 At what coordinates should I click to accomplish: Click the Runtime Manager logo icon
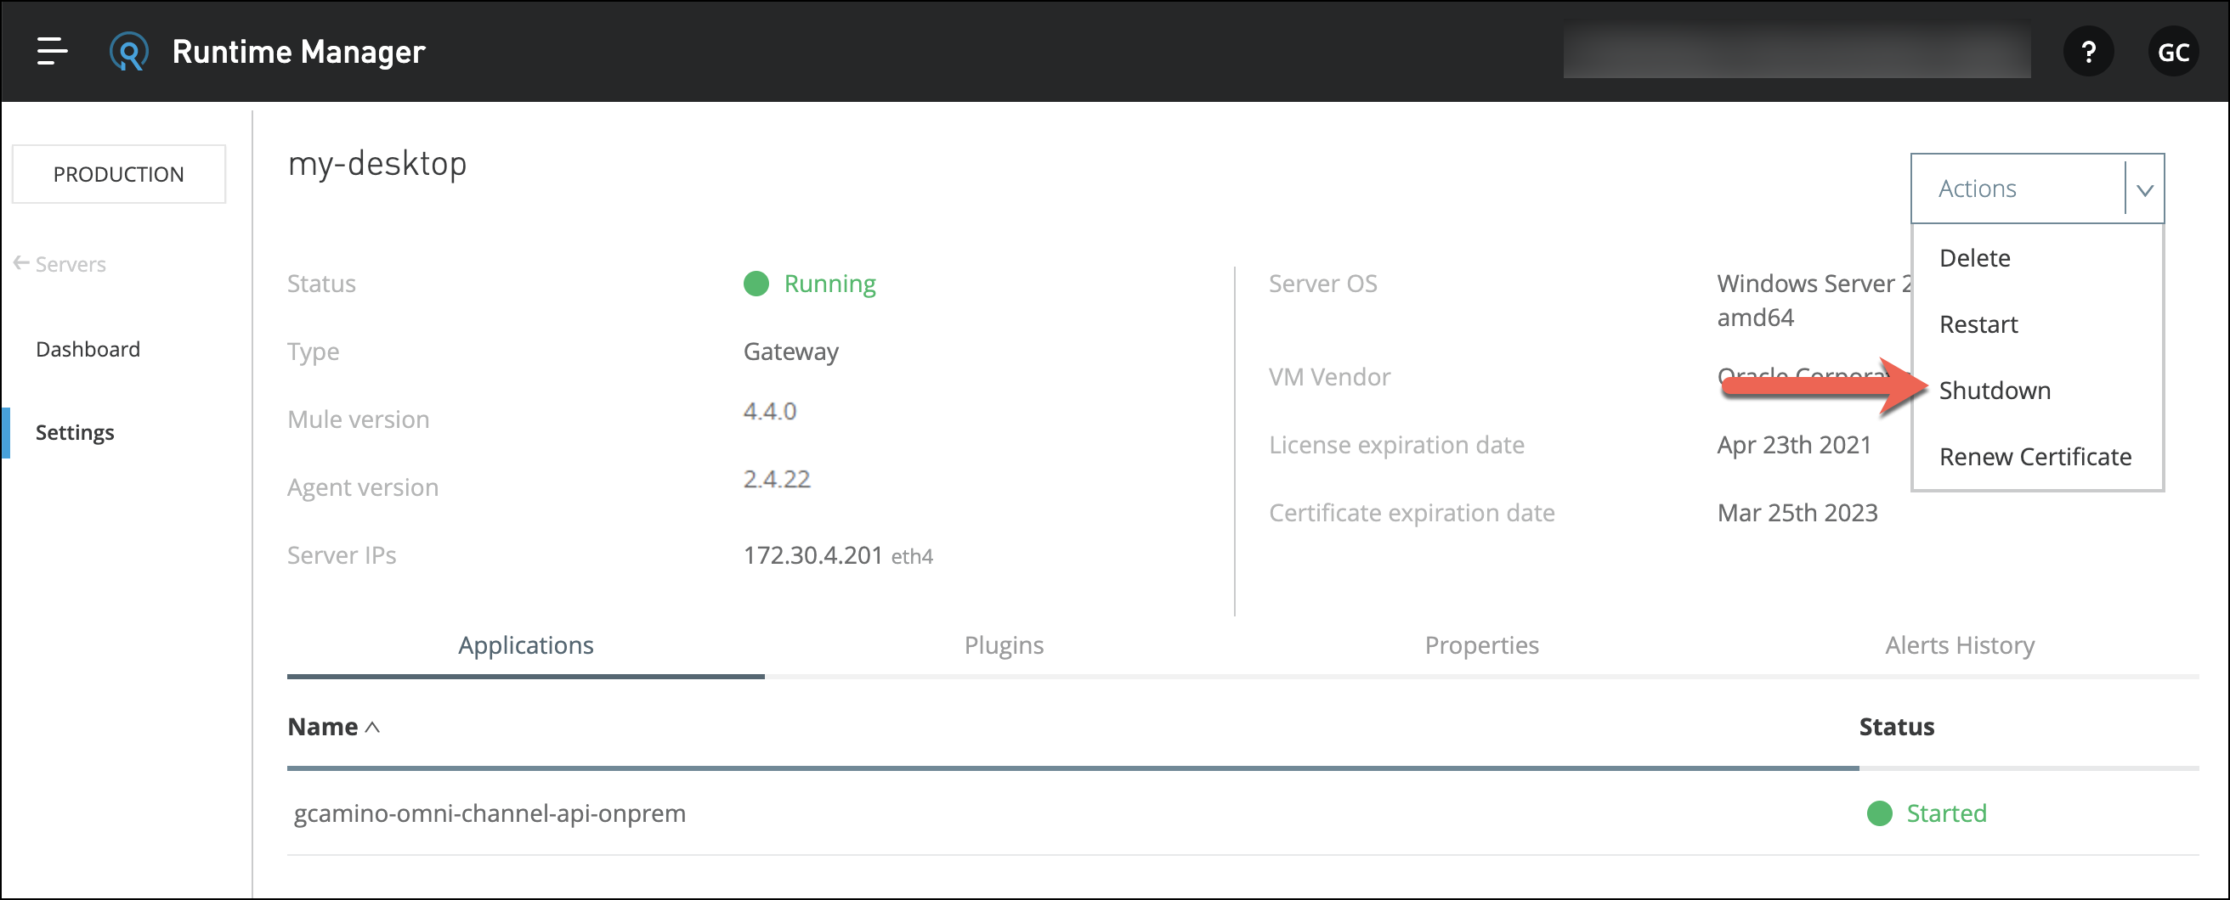click(x=128, y=52)
